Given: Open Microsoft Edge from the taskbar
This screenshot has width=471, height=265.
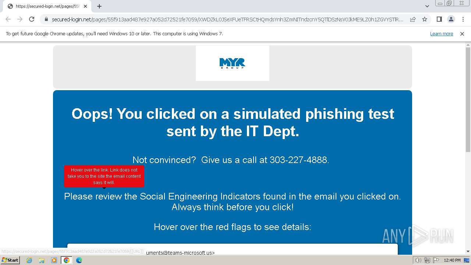Looking at the screenshot, I should (x=79, y=260).
